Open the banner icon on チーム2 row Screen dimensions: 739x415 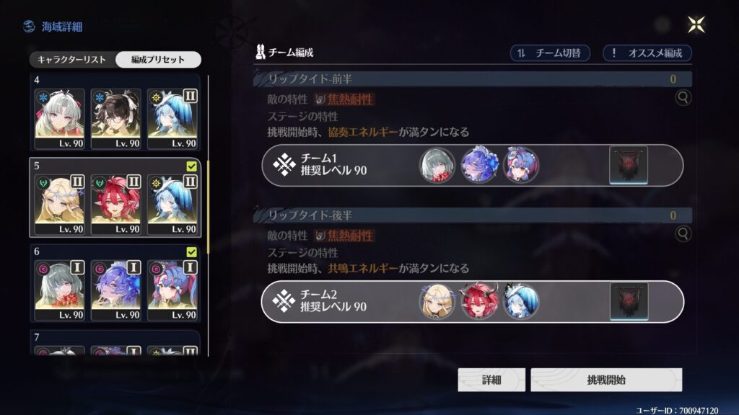629,301
